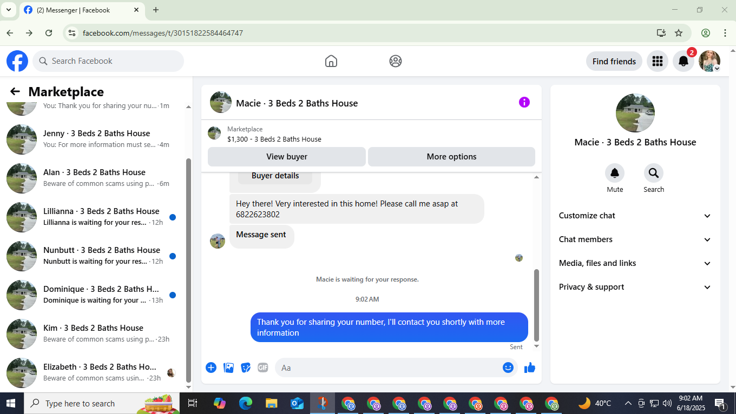Open install app icon in address bar
This screenshot has width=736, height=414.
point(661,33)
